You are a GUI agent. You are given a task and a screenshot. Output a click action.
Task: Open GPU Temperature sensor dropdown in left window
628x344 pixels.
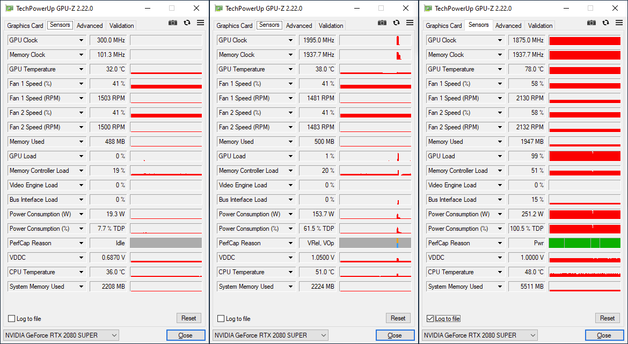coord(82,69)
